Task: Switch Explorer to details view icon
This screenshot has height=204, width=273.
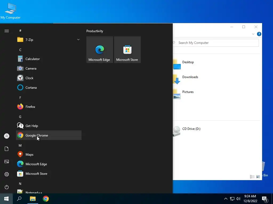Action: (252, 177)
